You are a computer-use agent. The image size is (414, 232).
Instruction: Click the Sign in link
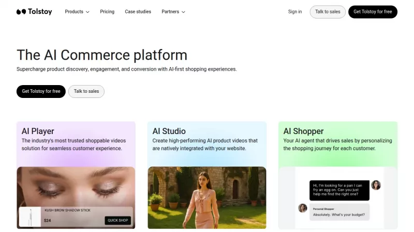point(295,12)
